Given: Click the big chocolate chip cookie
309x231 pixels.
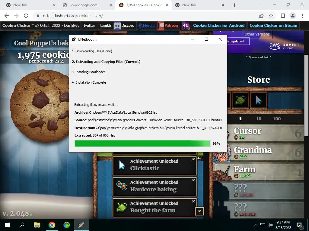Looking at the screenshot, I should tap(40, 106).
